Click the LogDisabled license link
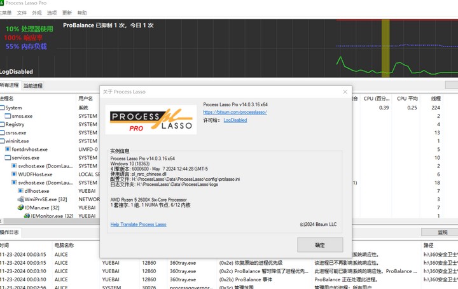Viewport: 458px width, 289px height. pos(235,120)
